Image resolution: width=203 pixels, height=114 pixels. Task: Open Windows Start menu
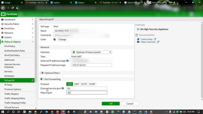pyautogui.click(x=3, y=112)
